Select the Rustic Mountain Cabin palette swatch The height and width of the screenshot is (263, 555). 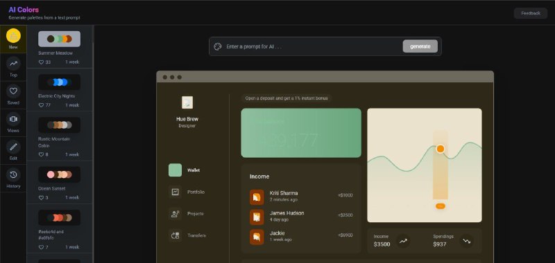tap(60, 125)
